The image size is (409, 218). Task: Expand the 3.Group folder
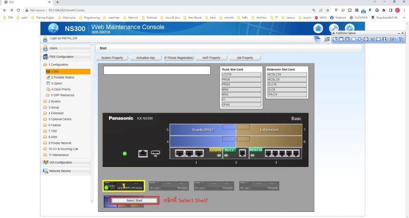51,108
